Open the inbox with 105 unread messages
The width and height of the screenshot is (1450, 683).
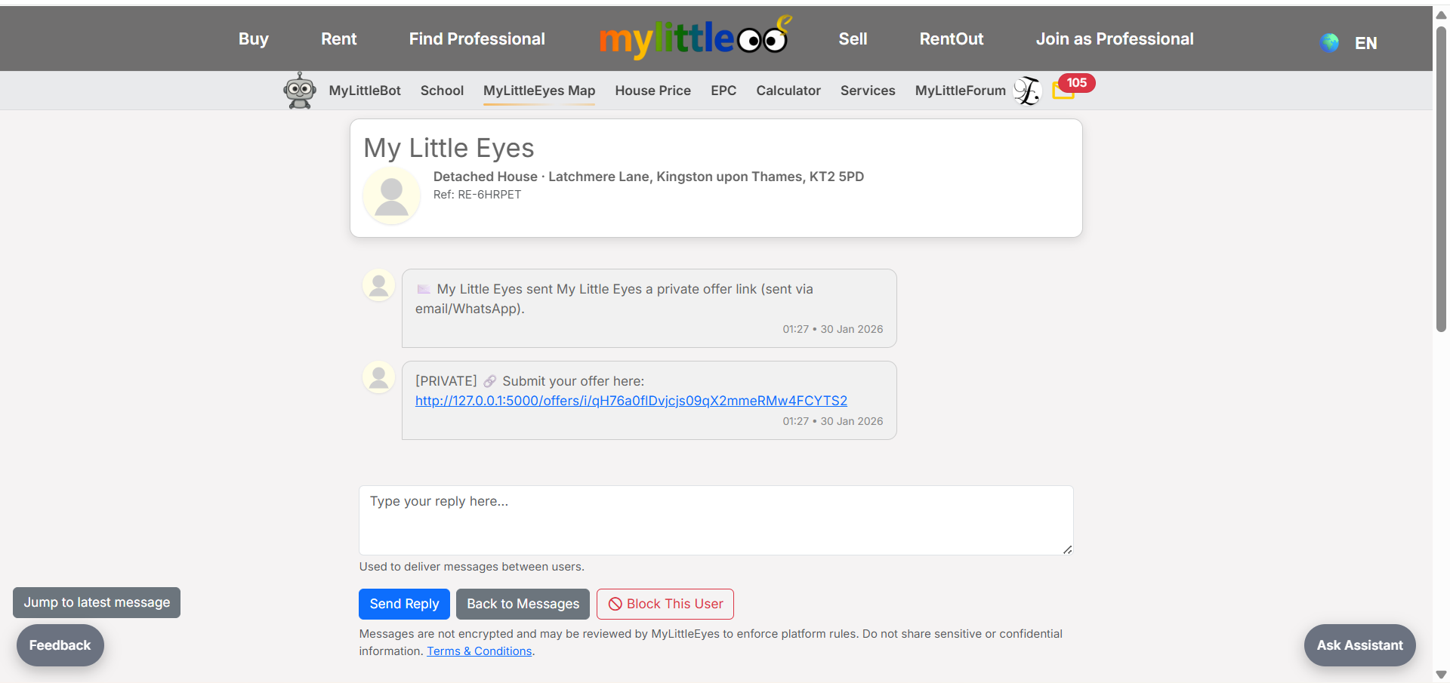[1064, 90]
